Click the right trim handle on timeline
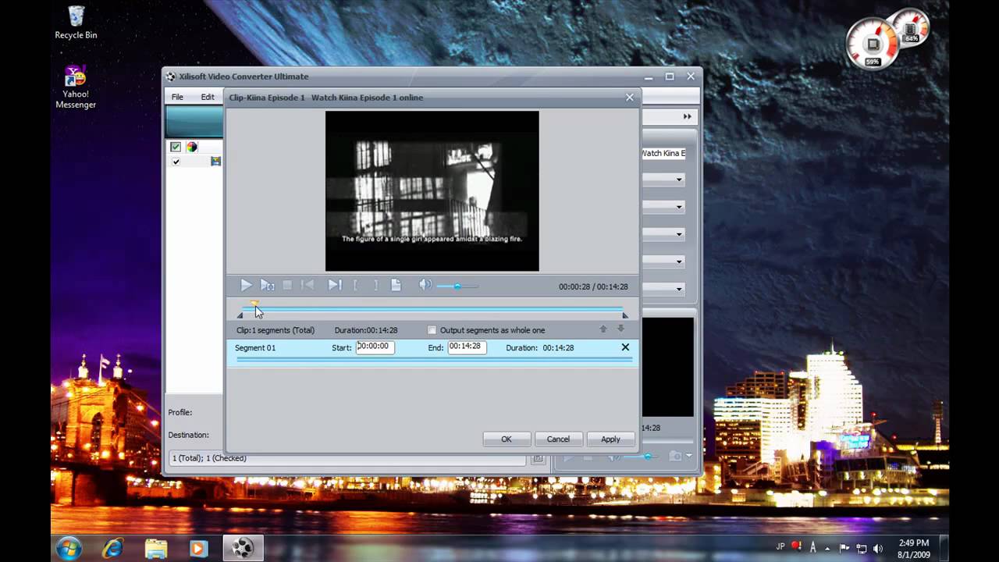999x562 pixels. point(624,315)
